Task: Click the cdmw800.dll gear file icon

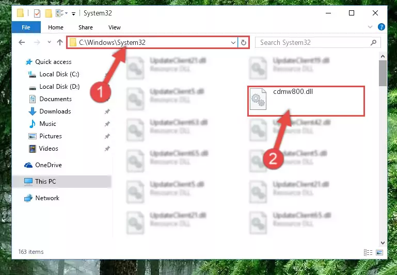Action: click(258, 99)
